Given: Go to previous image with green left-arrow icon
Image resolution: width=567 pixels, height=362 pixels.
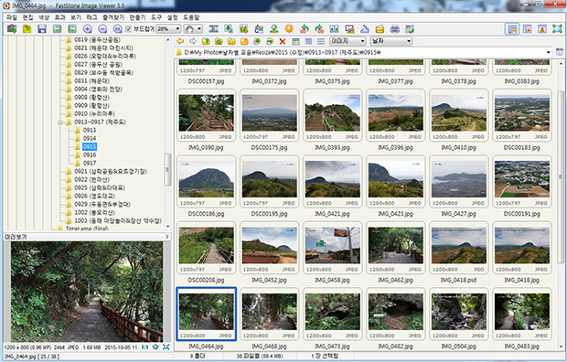Looking at the screenshot, I should [x=57, y=29].
